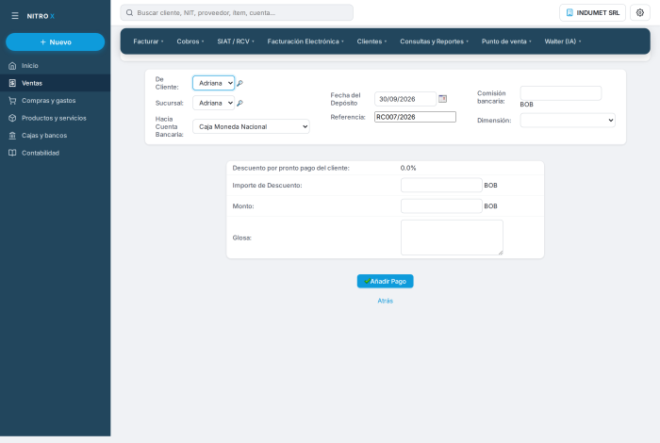Open the Sucursal dropdown

point(213,103)
